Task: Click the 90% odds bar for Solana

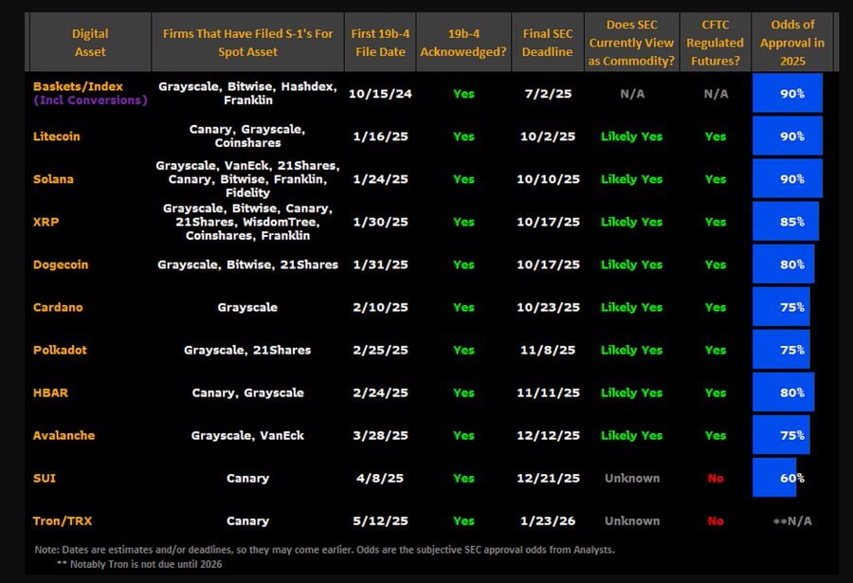Action: coord(788,179)
